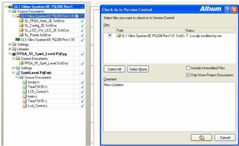Confirm check-in with the OK button

point(201,138)
